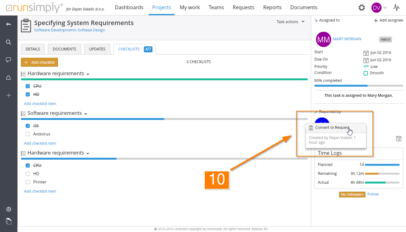The height and width of the screenshot is (232, 406).
Task: Click the Due On calendar icon
Action: tap(366, 60)
